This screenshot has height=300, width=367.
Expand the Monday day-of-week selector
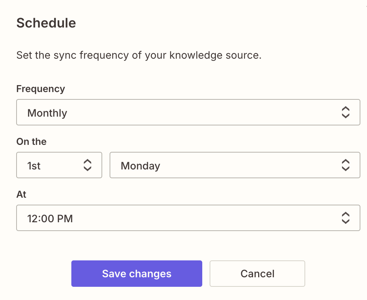coord(235,165)
